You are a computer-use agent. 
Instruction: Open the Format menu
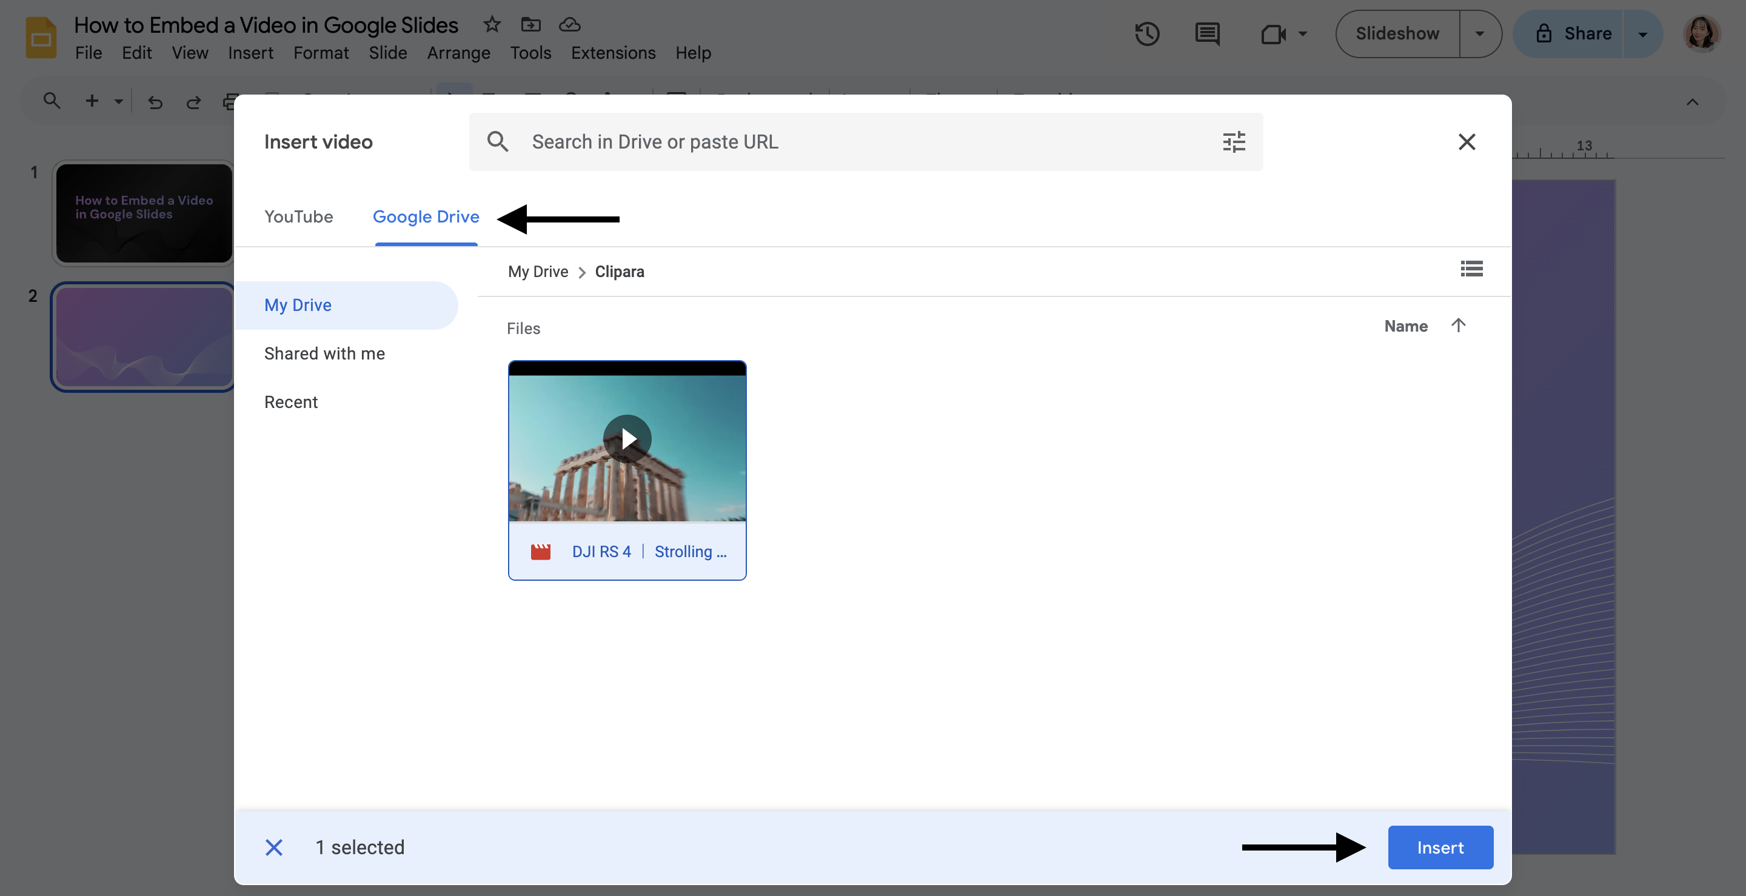point(321,53)
